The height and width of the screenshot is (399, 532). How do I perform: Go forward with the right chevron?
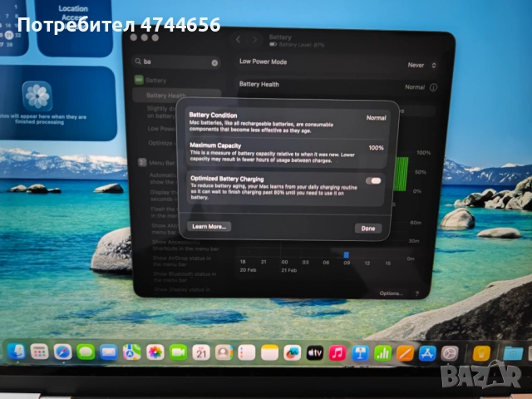click(255, 40)
